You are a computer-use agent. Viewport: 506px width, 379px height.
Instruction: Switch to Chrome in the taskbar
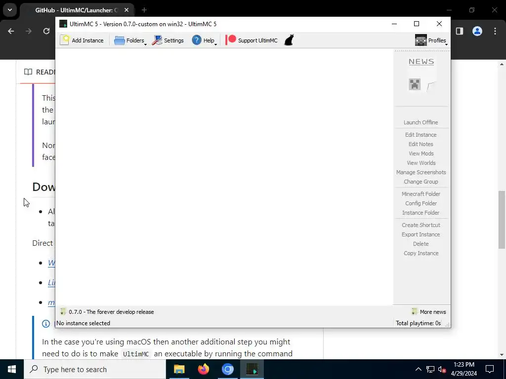[x=227, y=369]
